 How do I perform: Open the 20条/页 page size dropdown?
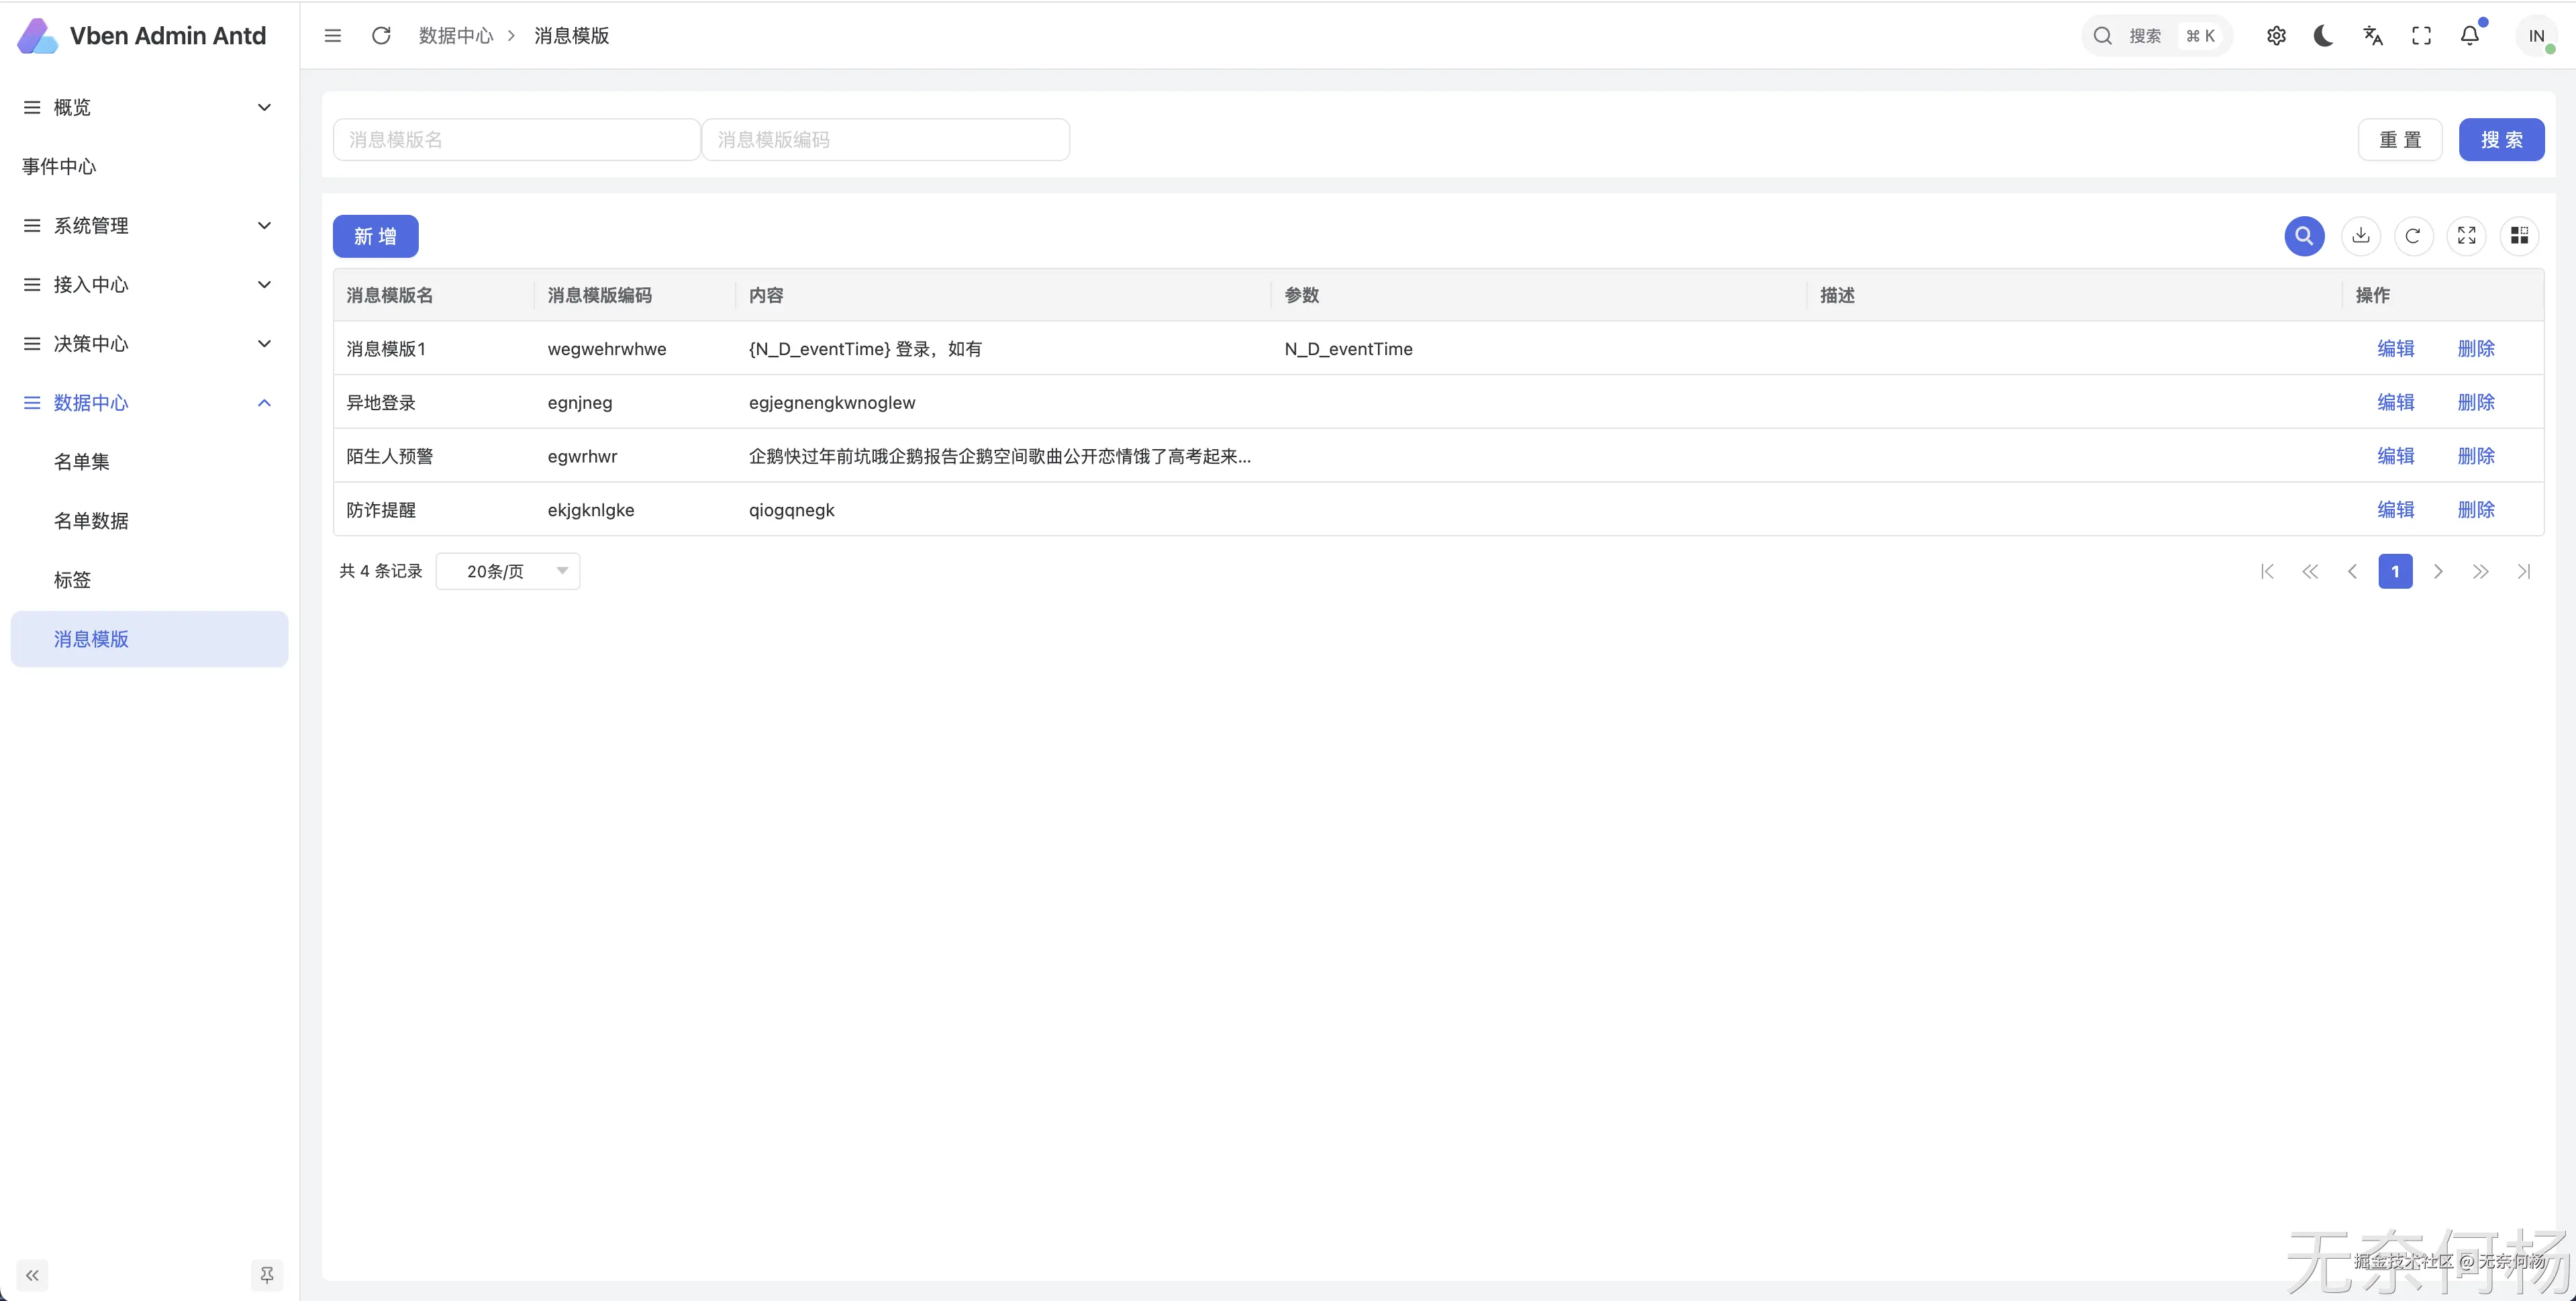pyautogui.click(x=508, y=571)
